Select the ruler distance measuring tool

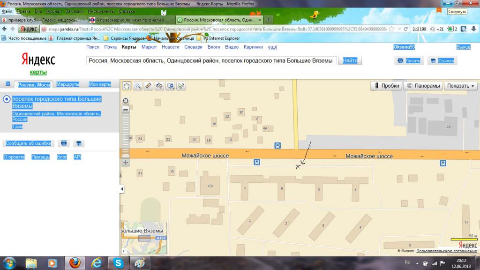(148, 86)
